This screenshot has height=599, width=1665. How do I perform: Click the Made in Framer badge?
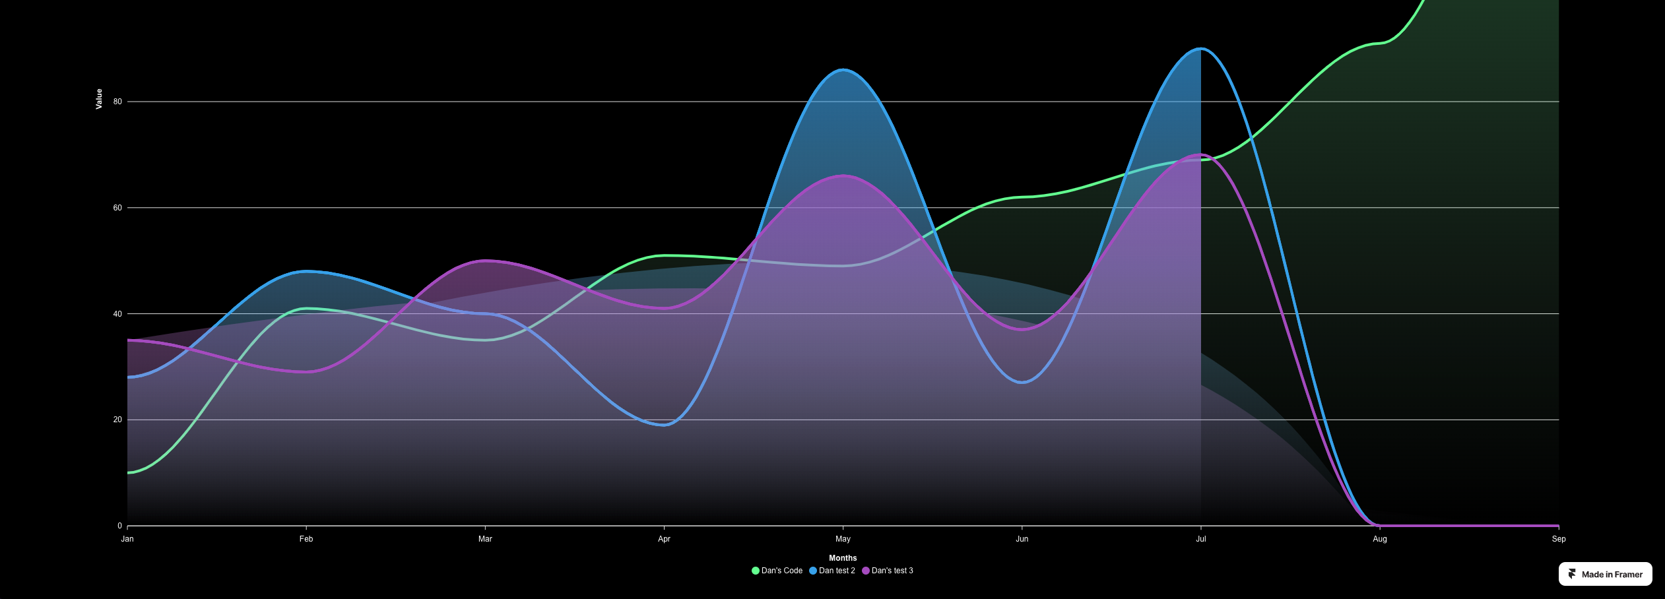click(x=1605, y=574)
